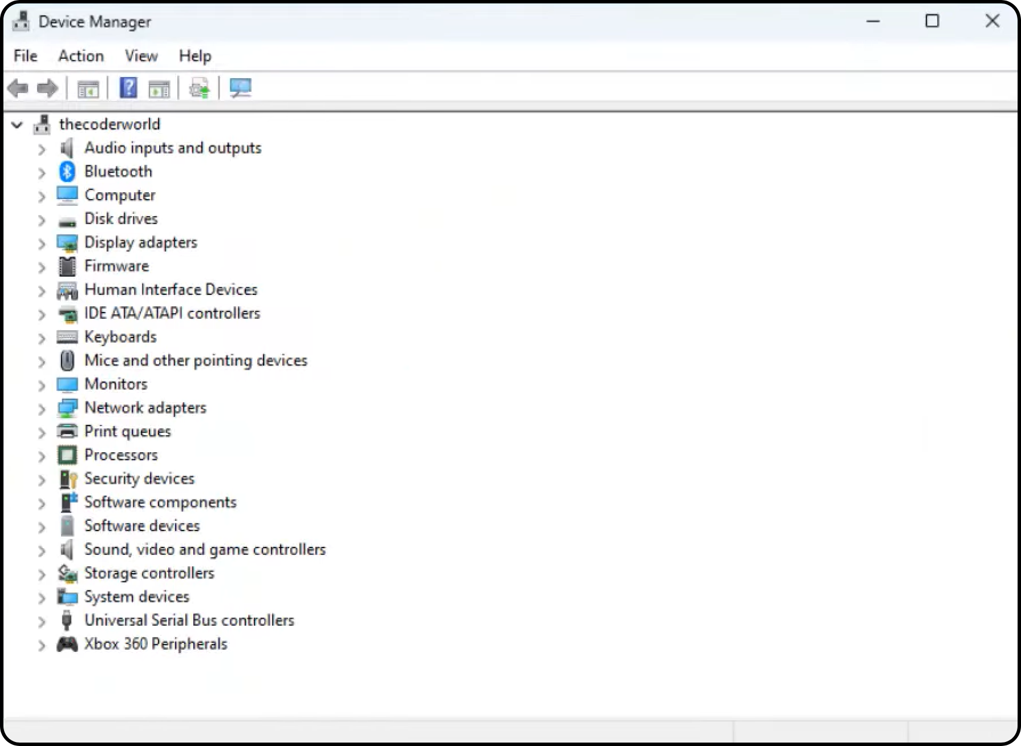The height and width of the screenshot is (746, 1021).
Task: Expand the System devices chevron
Action: click(42, 598)
